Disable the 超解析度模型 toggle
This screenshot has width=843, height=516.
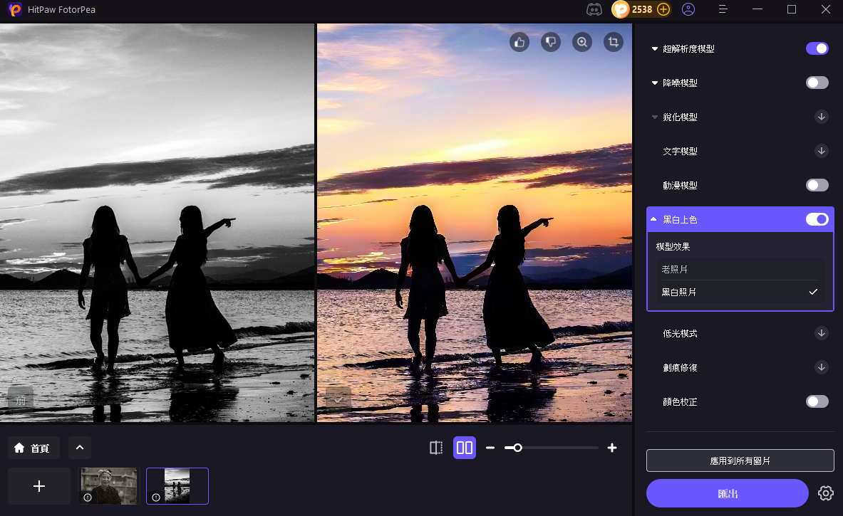point(817,48)
